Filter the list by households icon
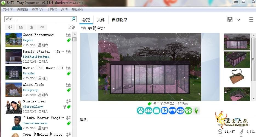 [x=10, y=27]
